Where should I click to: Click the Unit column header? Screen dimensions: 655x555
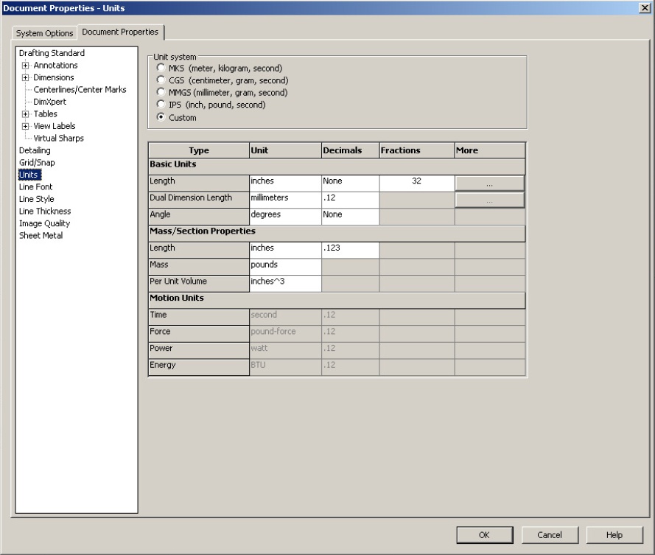tap(285, 150)
